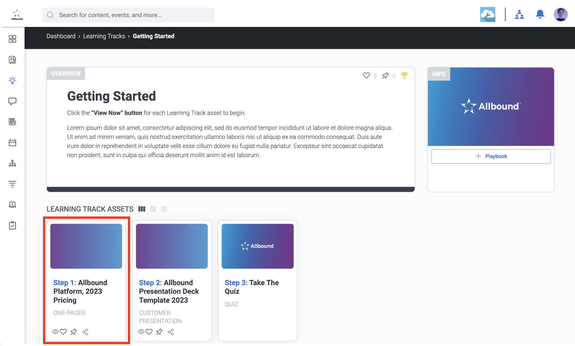
Task: Like the Step 1 card with heart
Action: click(63, 332)
